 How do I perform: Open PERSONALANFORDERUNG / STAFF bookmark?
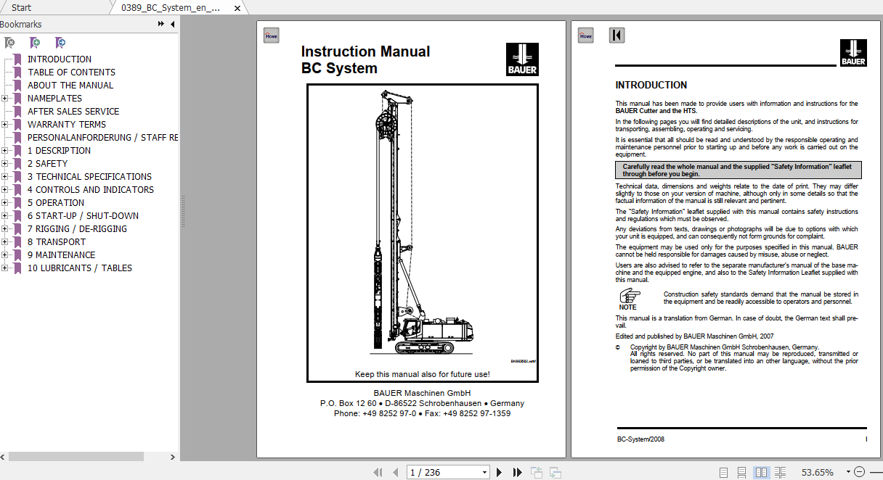tap(102, 138)
